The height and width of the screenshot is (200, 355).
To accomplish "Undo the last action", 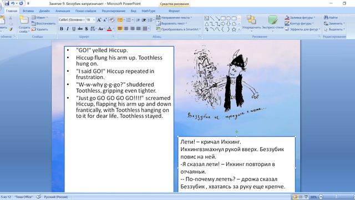I will [x=13, y=3].
